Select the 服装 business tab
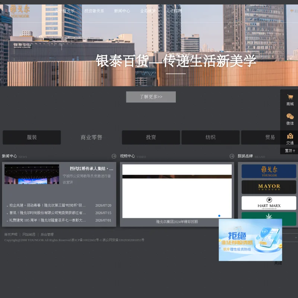Image resolution: width=298 pixels, height=298 pixels. [x=32, y=137]
